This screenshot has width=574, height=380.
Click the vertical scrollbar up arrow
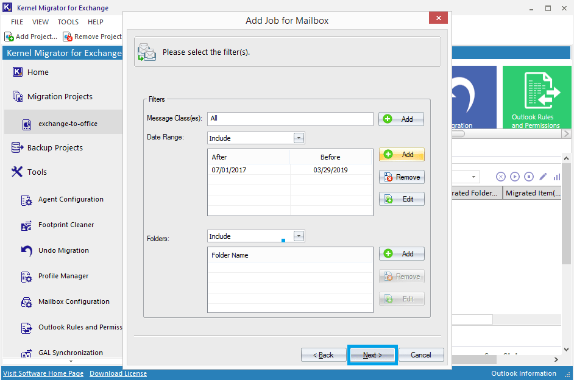[566, 158]
